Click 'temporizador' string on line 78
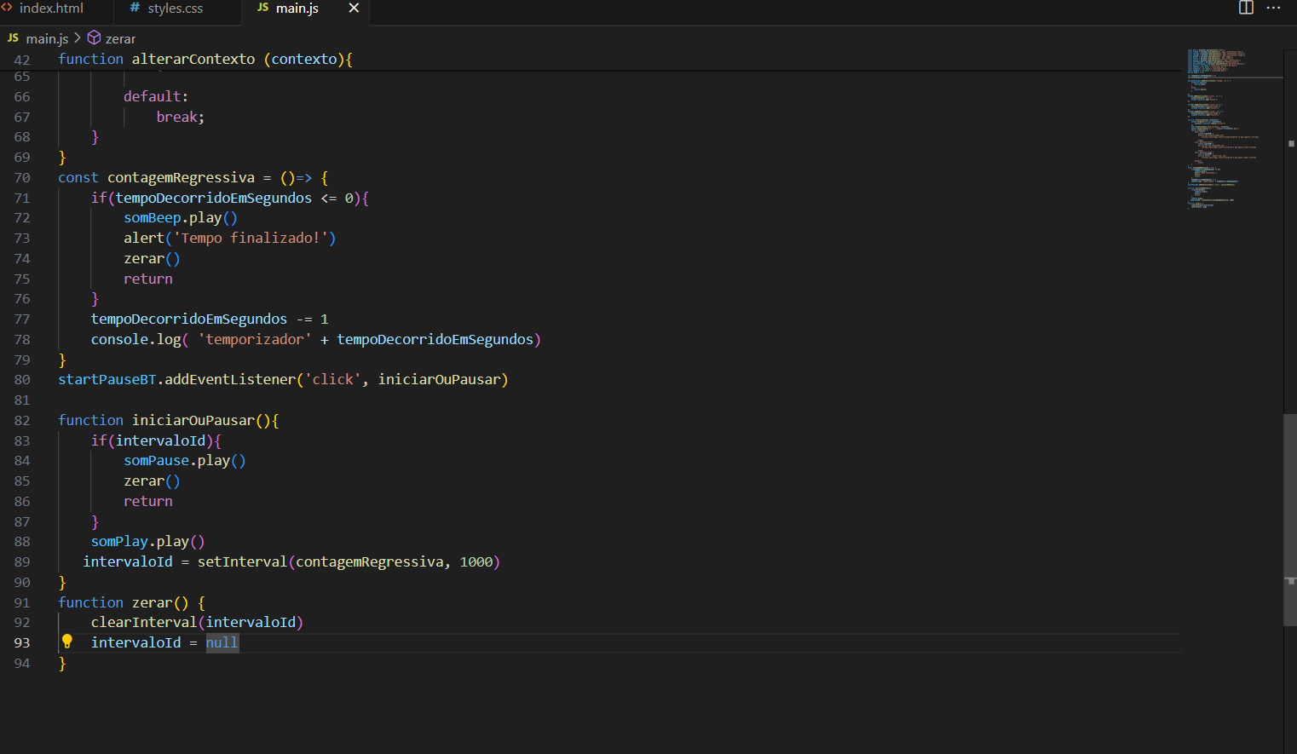Screen dimensions: 1297x754 pyautogui.click(x=255, y=339)
